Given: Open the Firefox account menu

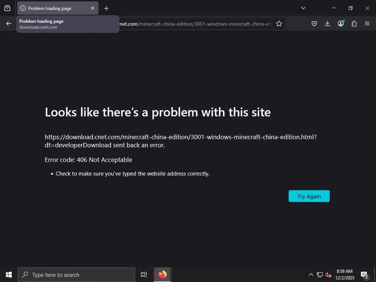Looking at the screenshot, I should click(x=341, y=23).
